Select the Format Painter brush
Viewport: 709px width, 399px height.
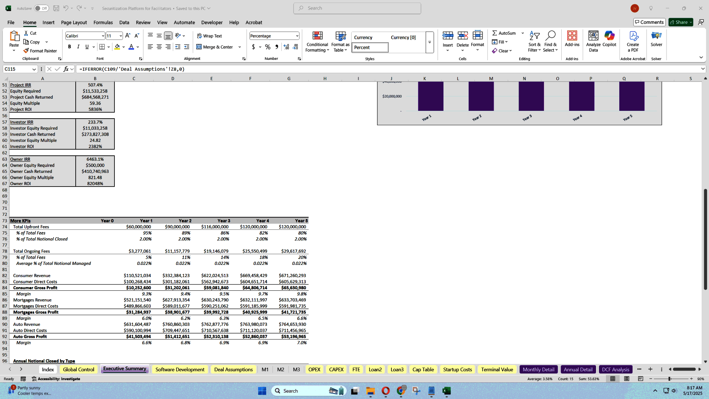26,51
